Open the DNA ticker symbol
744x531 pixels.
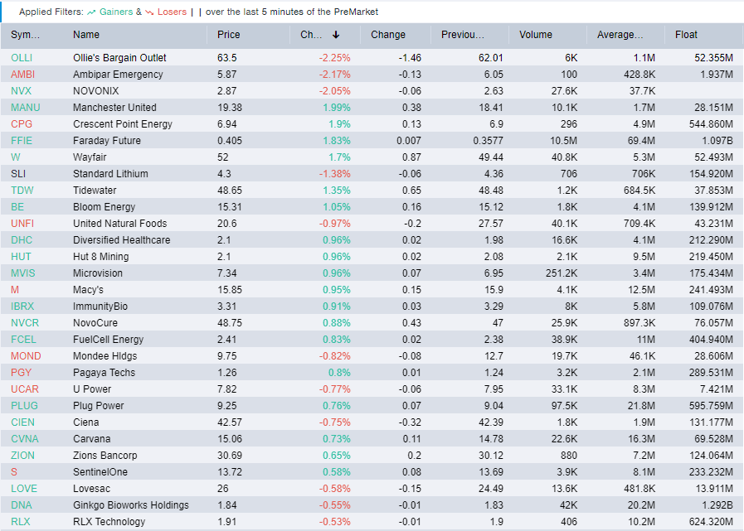pos(22,505)
